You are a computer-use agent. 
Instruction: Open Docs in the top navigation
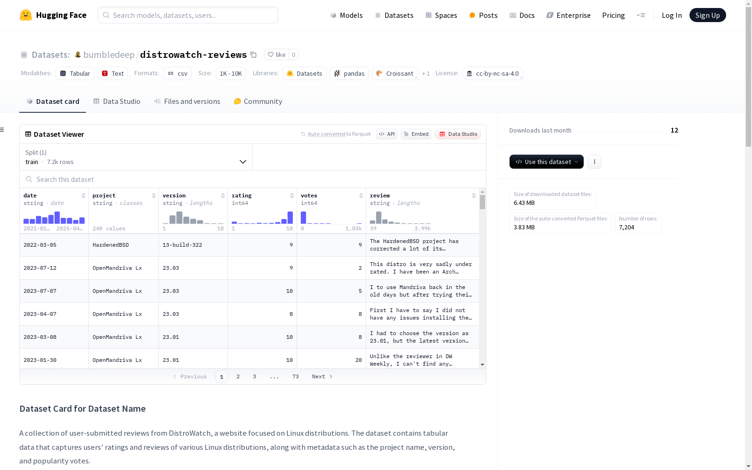point(522,15)
